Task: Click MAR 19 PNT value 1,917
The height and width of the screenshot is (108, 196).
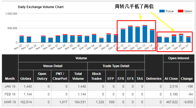Action: pyautogui.click(x=63, y=102)
